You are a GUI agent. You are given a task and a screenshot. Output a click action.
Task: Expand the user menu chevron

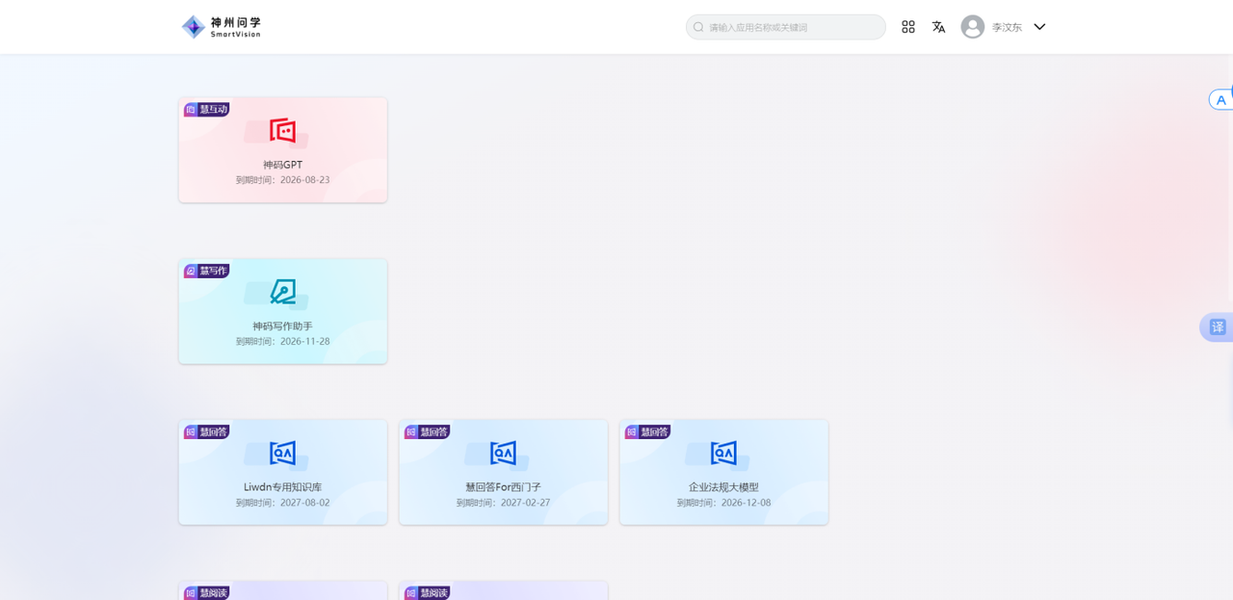pyautogui.click(x=1039, y=27)
